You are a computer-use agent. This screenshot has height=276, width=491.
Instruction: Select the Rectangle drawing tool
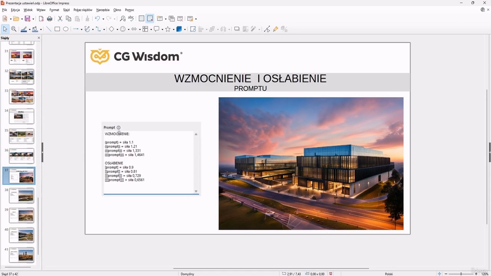[57, 29]
